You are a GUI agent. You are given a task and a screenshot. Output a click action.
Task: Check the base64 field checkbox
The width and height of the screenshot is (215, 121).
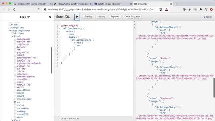tap(15, 93)
